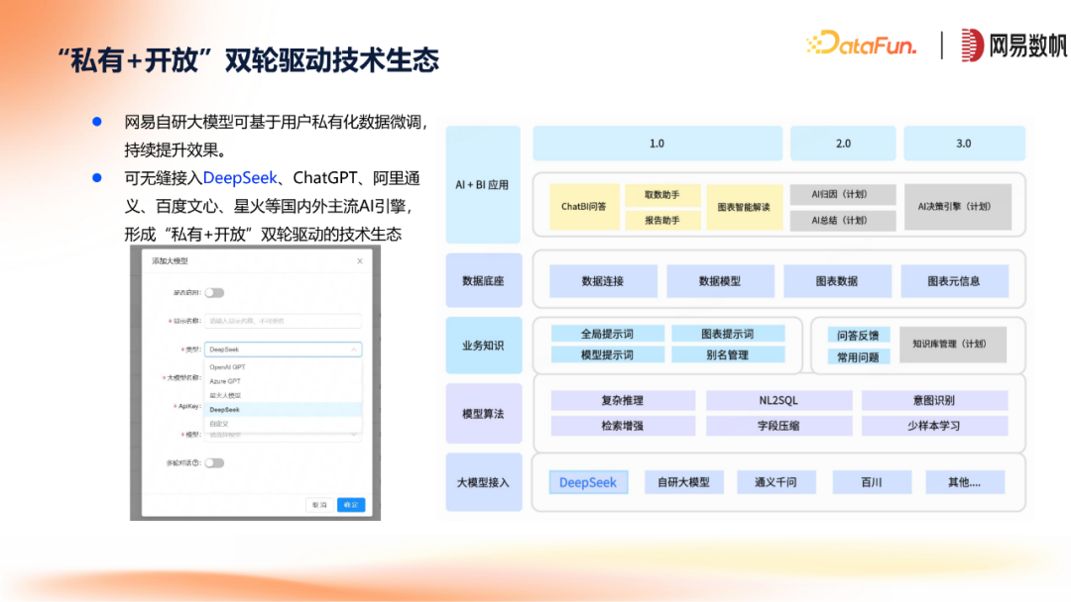This screenshot has height=602, width=1071.
Task: Click the NL2SQL box
Action: tap(778, 400)
